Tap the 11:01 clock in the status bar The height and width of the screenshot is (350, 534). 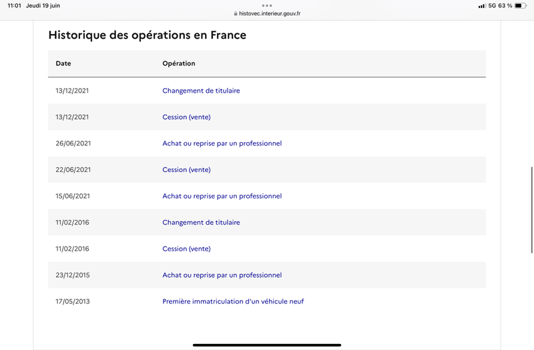coord(14,5)
